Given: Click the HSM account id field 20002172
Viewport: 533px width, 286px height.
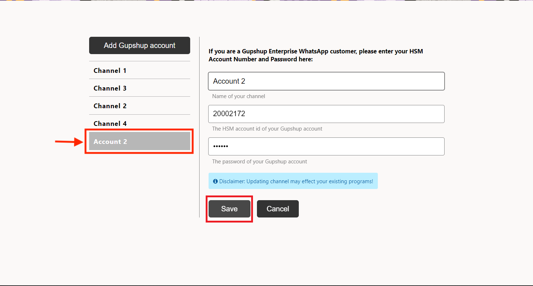Looking at the screenshot, I should pyautogui.click(x=326, y=114).
